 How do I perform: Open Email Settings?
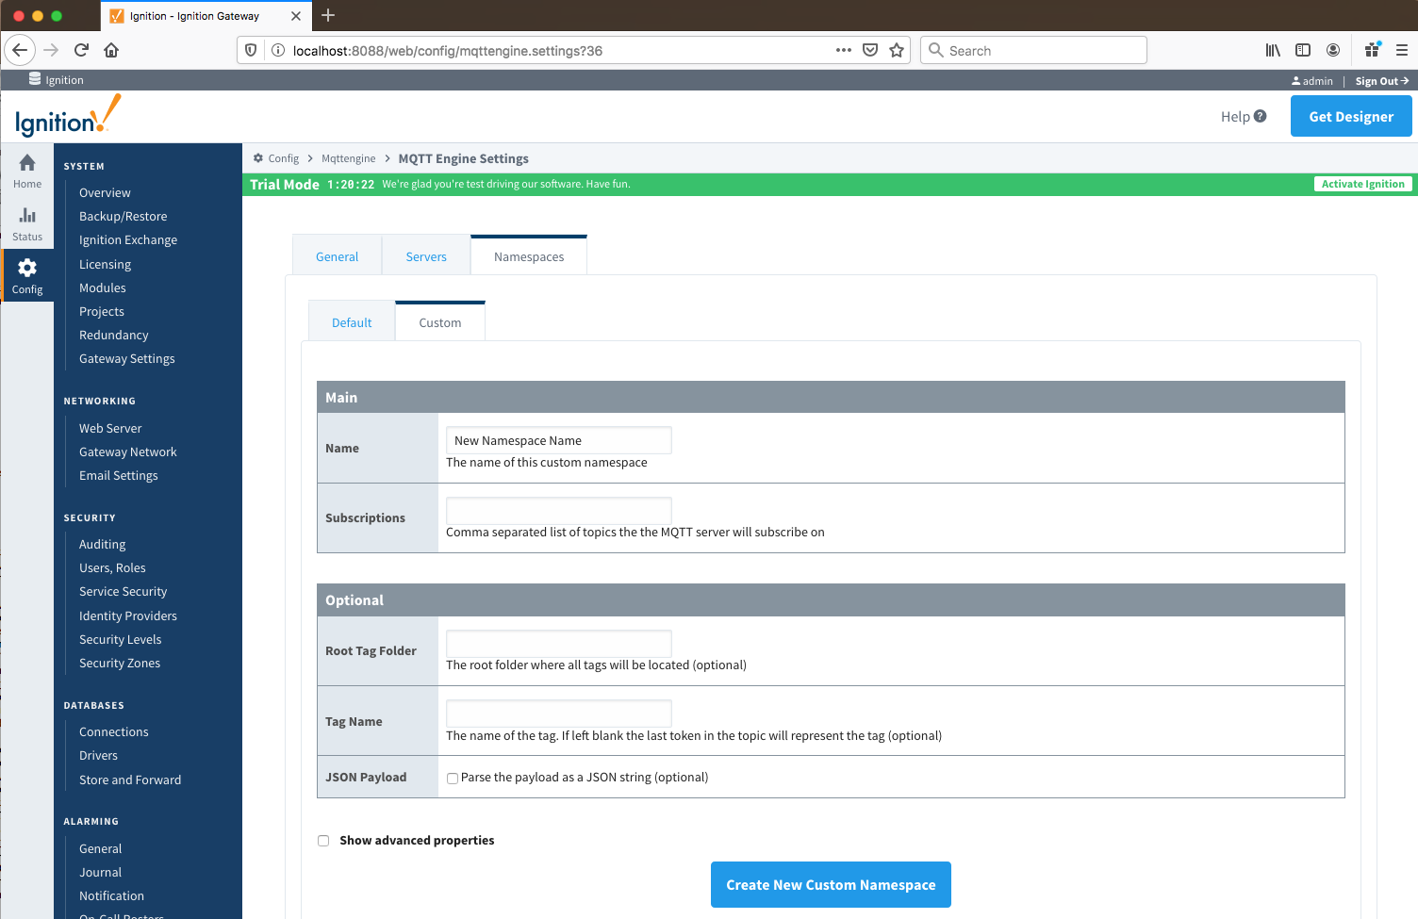[118, 475]
